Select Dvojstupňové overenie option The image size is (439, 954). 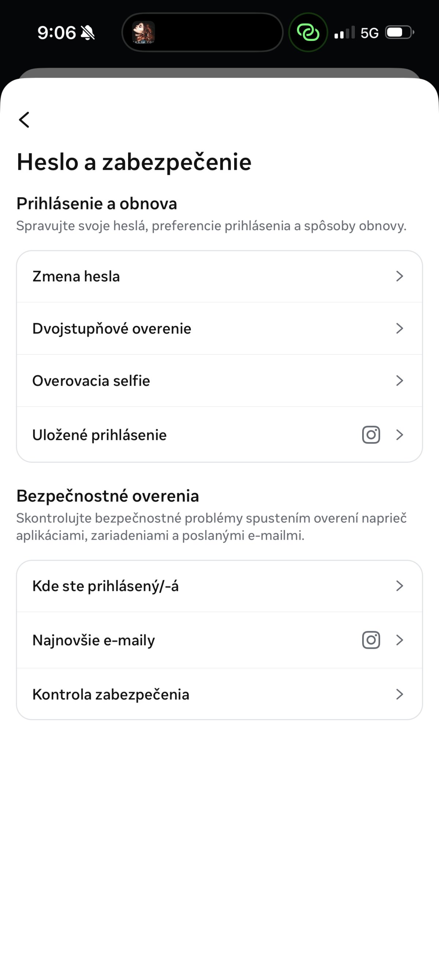pos(112,329)
